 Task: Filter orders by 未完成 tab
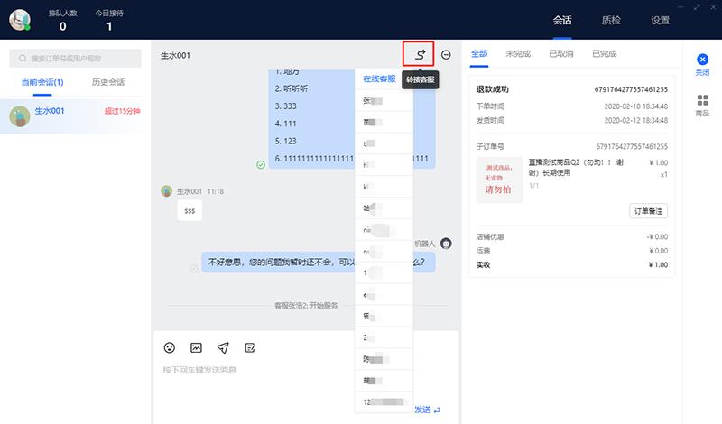click(x=518, y=54)
